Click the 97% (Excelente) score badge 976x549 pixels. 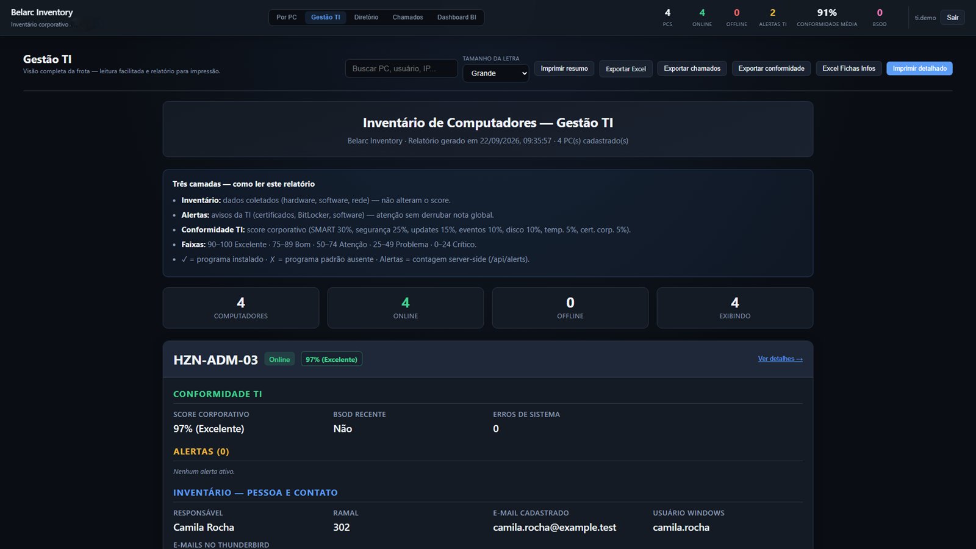pyautogui.click(x=331, y=359)
